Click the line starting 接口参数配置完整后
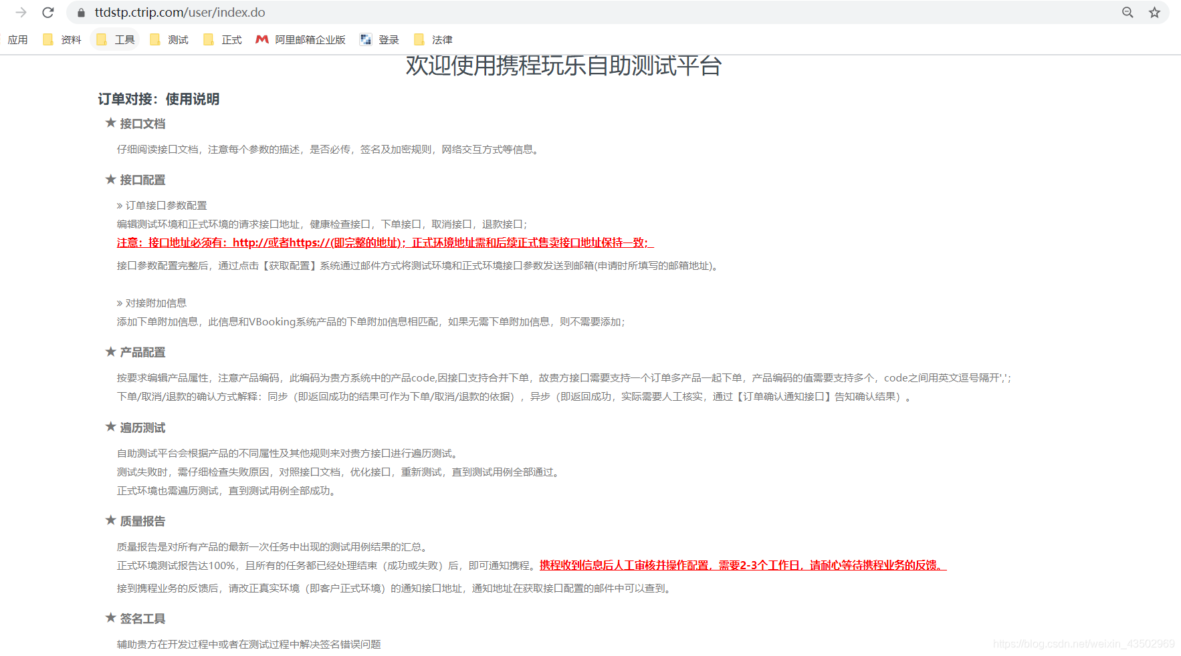The width and height of the screenshot is (1181, 656). click(419, 265)
